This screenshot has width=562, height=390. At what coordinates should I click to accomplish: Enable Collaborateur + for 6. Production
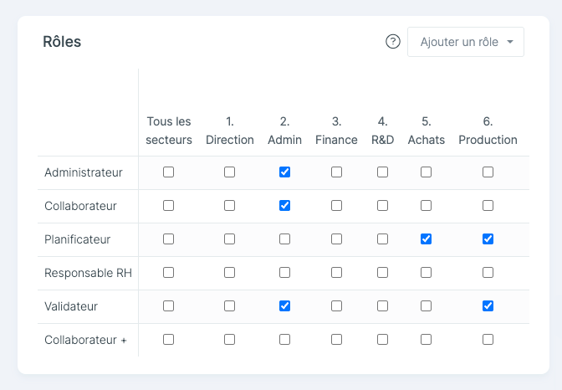488,340
